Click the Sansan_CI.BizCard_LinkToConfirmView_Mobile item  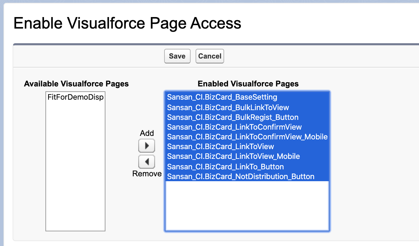coord(247,137)
